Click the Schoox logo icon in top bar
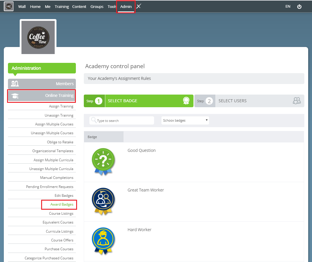 pos(8,6)
